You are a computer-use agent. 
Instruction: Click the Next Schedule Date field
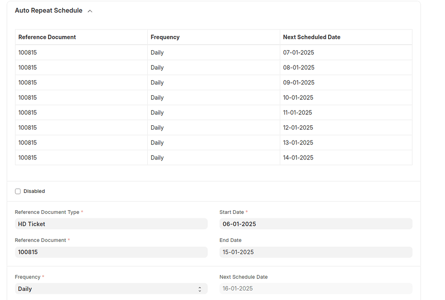315,288
